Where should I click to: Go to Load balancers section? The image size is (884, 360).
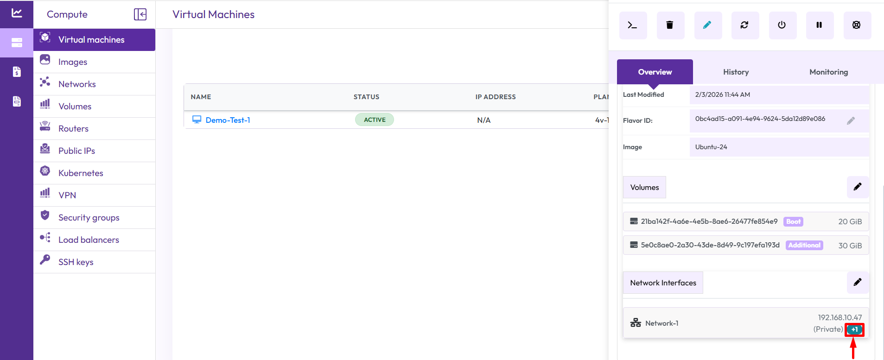[89, 240]
